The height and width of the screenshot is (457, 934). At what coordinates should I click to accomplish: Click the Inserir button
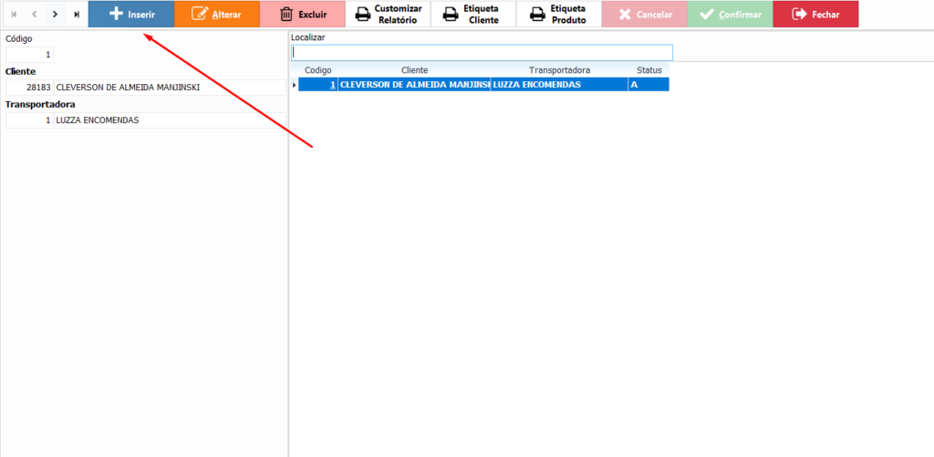131,15
